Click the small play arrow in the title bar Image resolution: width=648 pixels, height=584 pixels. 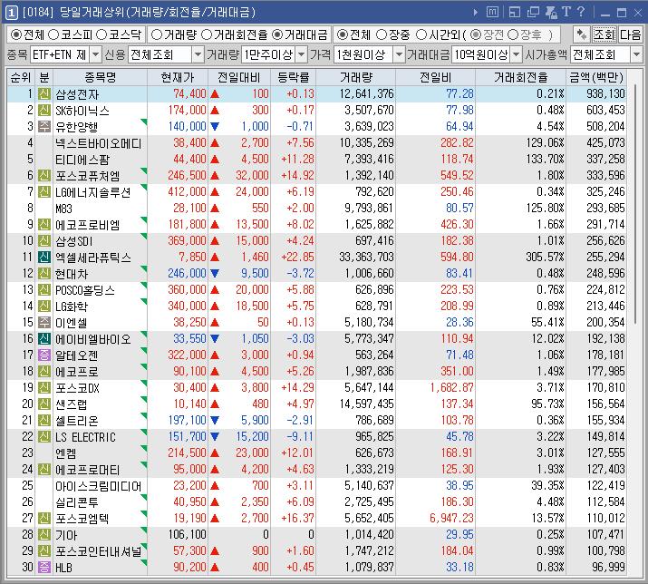476,13
